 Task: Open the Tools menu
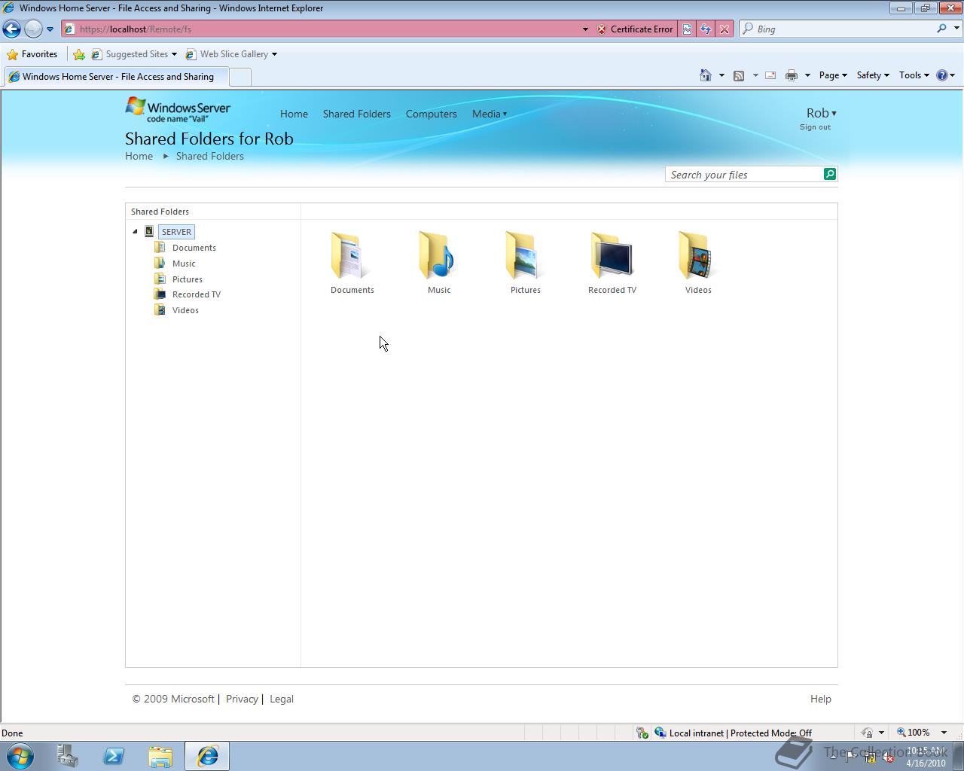[x=914, y=75]
